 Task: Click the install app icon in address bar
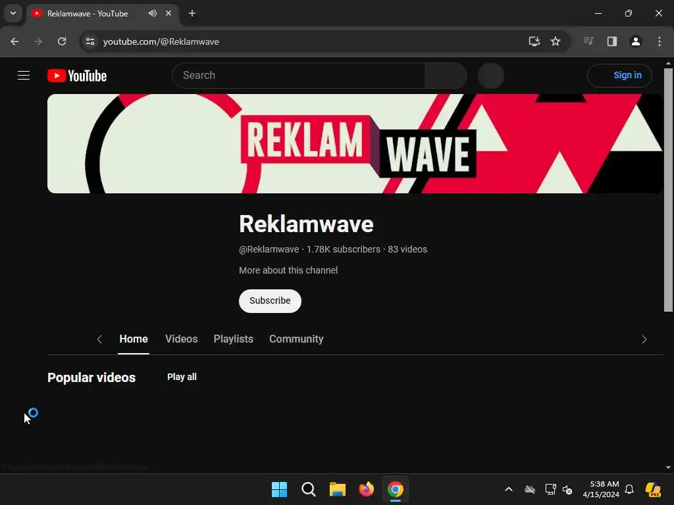pyautogui.click(x=534, y=41)
